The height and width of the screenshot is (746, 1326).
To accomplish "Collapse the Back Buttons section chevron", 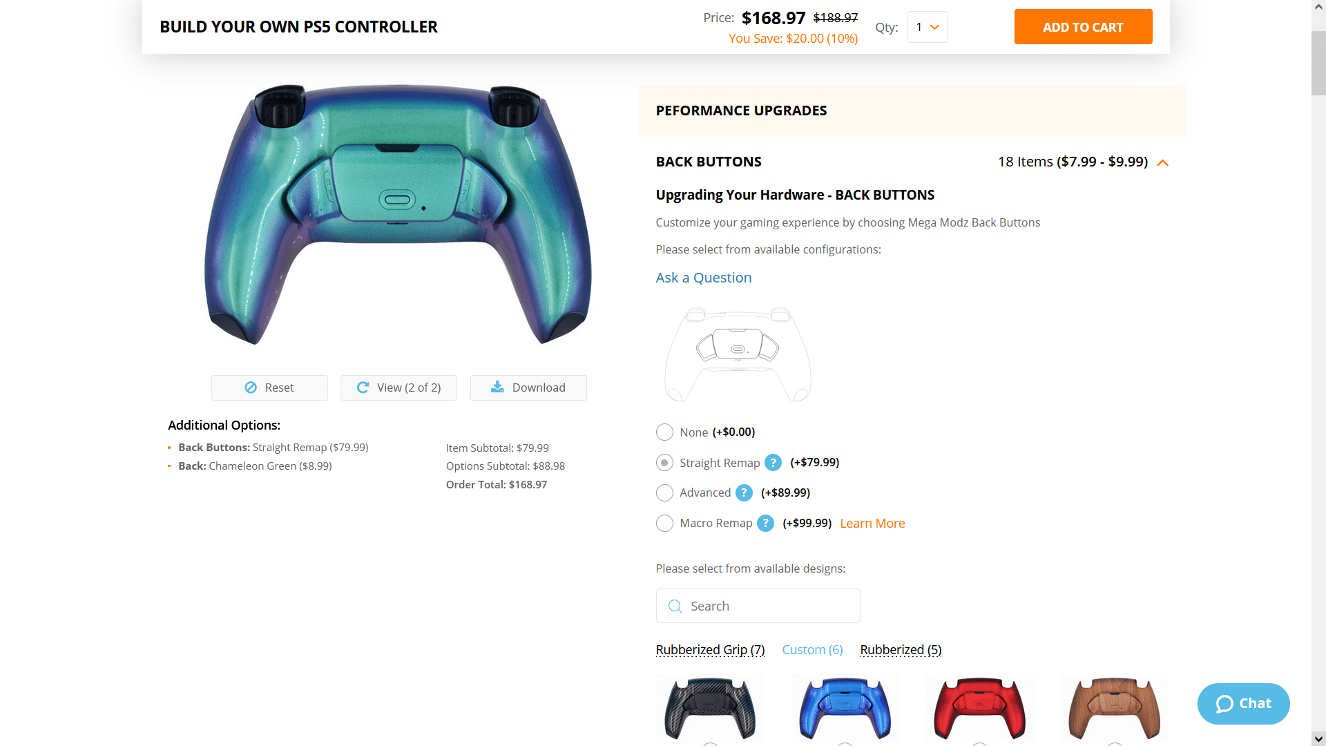I will coord(1163,163).
